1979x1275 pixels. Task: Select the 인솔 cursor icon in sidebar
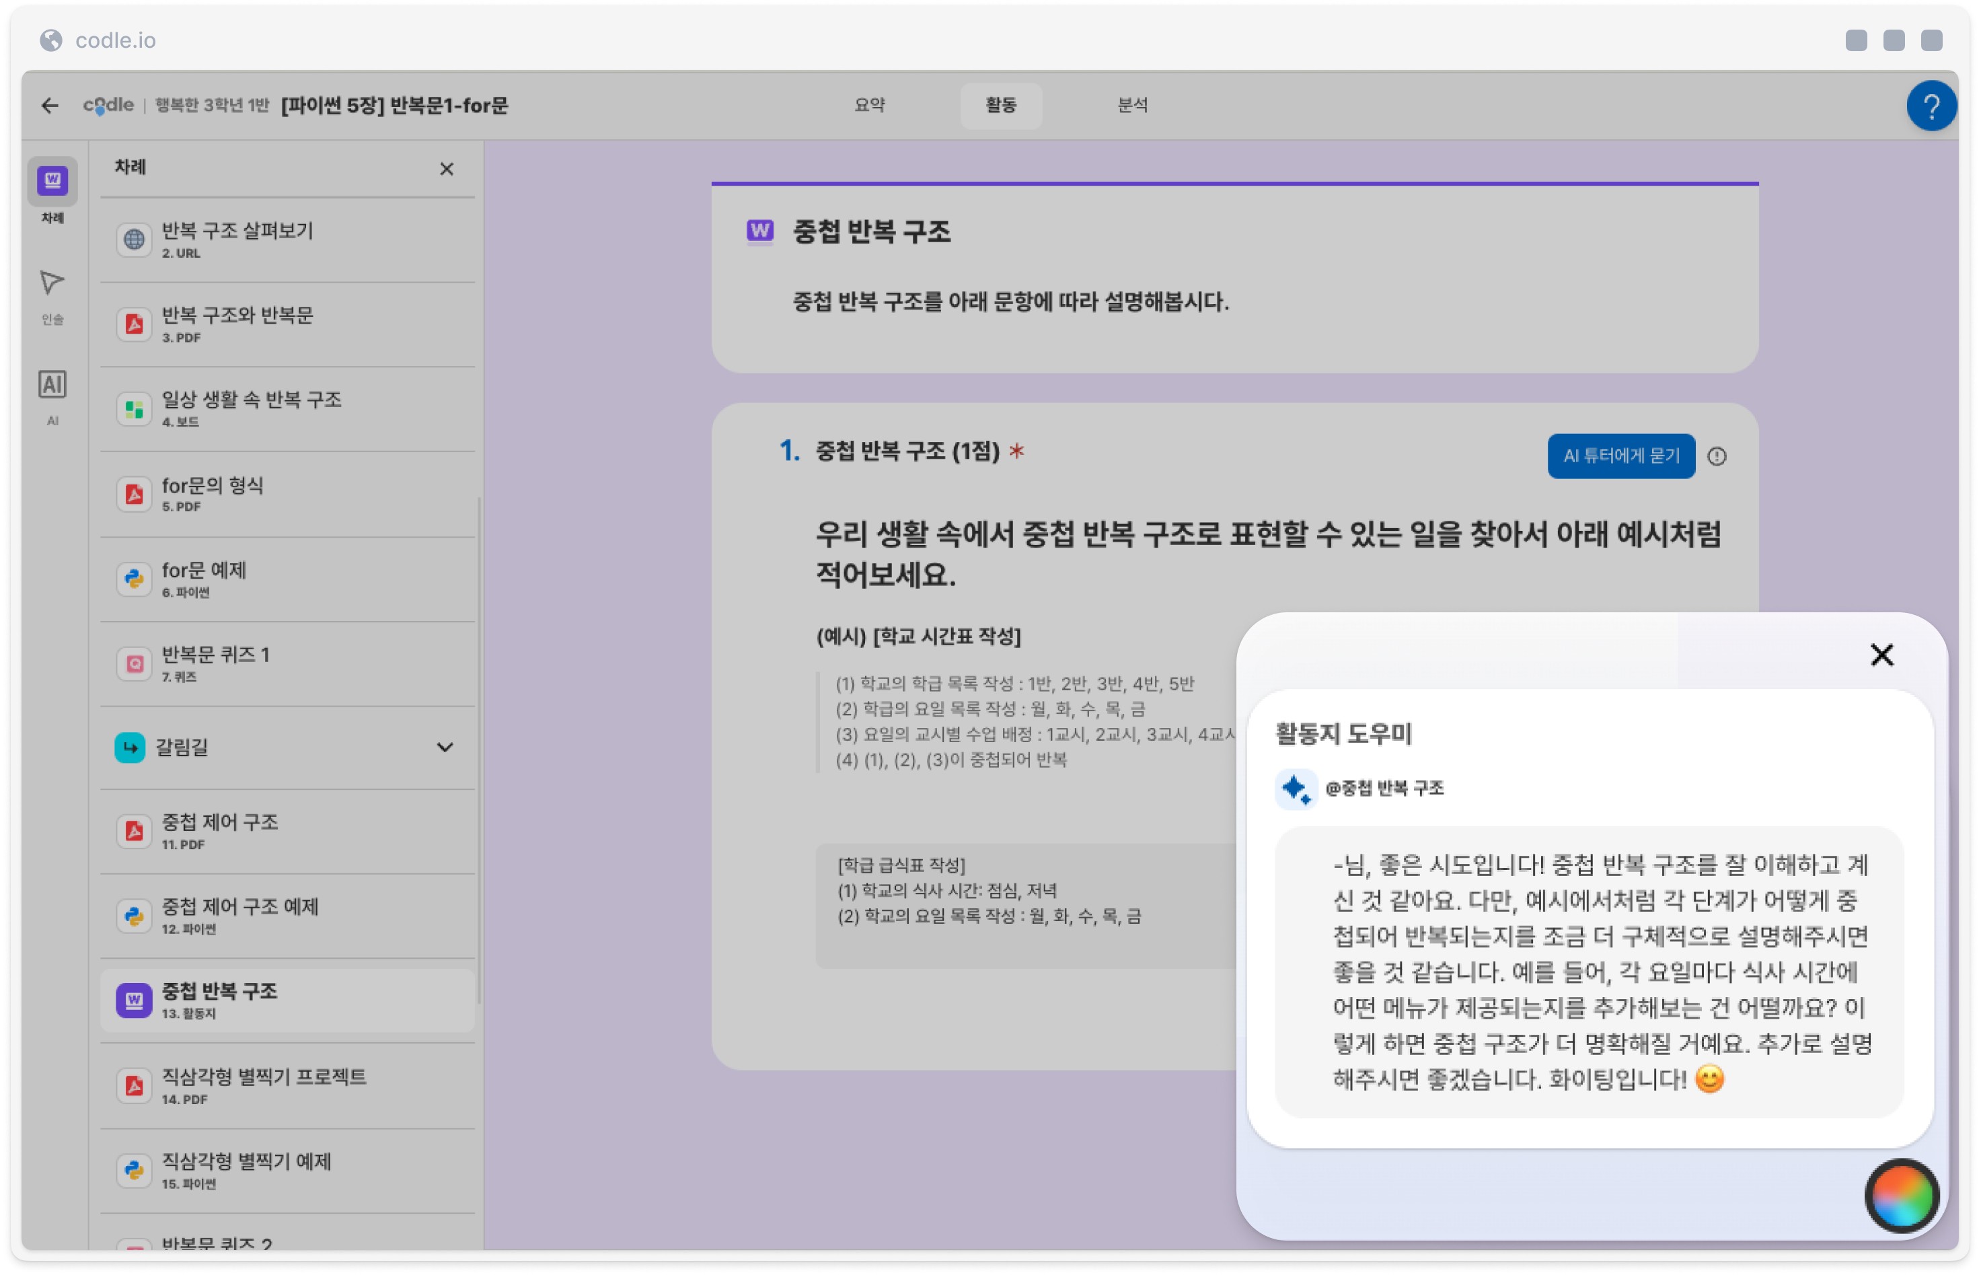click(52, 284)
